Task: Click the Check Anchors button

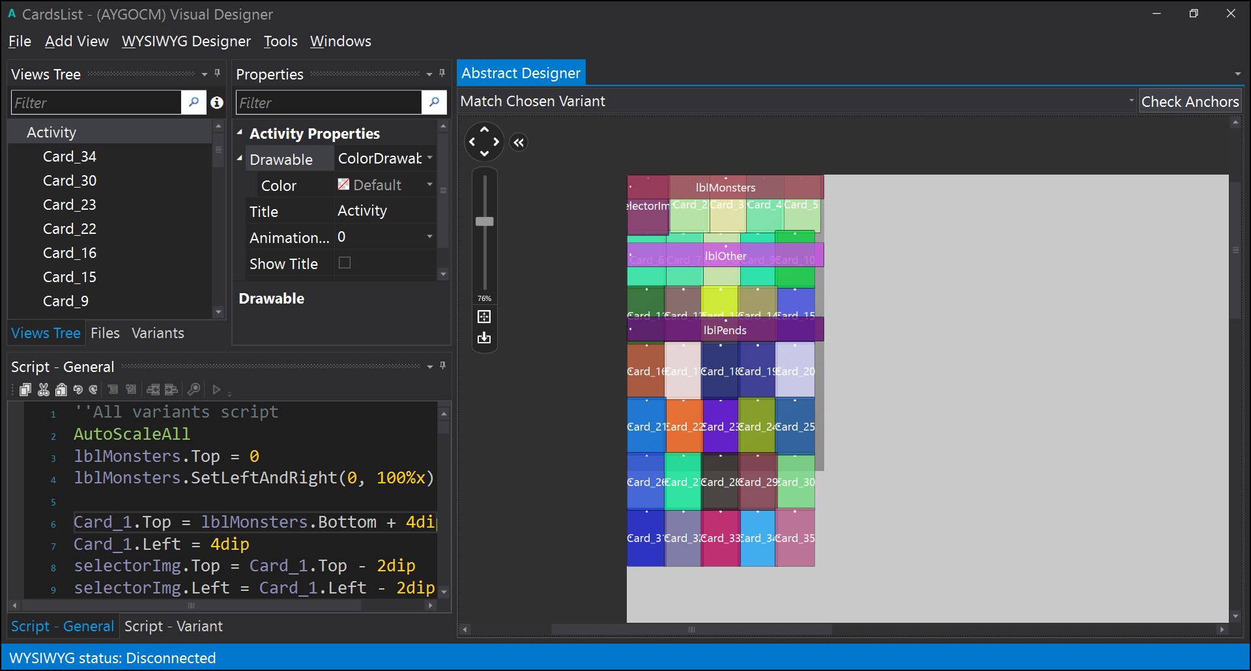Action: (1190, 102)
